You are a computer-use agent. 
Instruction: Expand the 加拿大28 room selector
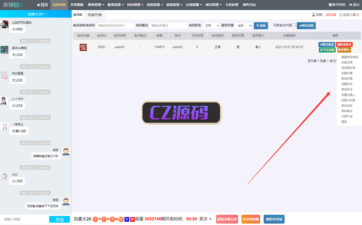[36, 14]
